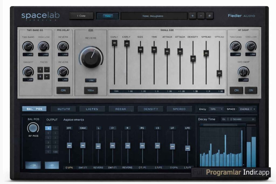The height and width of the screenshot is (184, 276).
Task: Toggle the right ON switch under HF Damp
Action: (251, 90)
